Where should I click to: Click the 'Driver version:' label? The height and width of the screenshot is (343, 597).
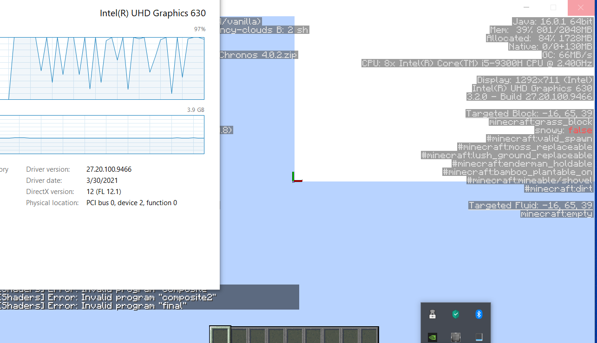[x=48, y=169]
